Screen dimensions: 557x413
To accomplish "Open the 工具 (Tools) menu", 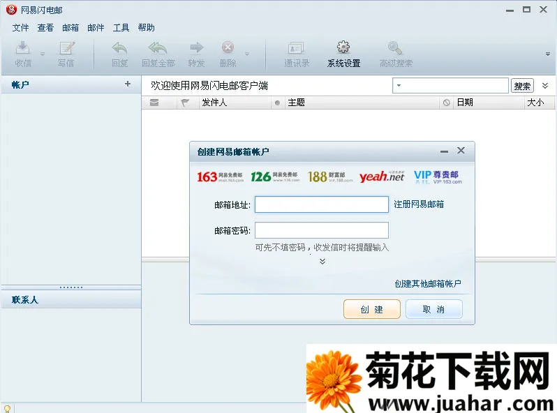I will coord(121,28).
